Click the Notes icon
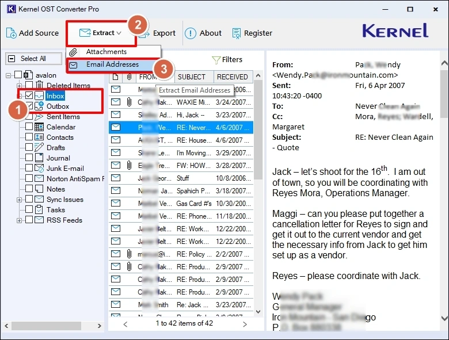The width and height of the screenshot is (449, 340). (x=39, y=189)
